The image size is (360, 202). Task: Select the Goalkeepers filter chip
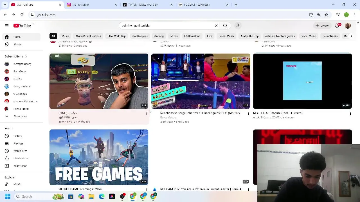click(140, 36)
